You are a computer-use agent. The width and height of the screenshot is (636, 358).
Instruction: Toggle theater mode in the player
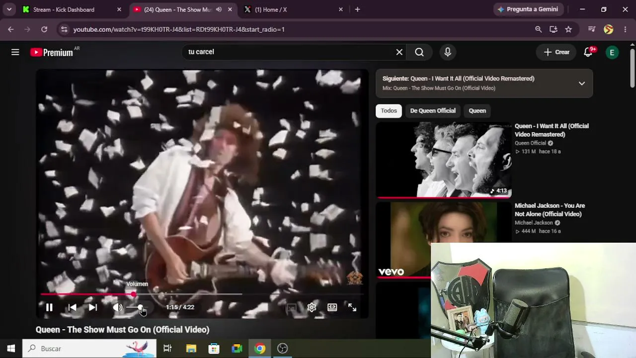click(x=332, y=307)
